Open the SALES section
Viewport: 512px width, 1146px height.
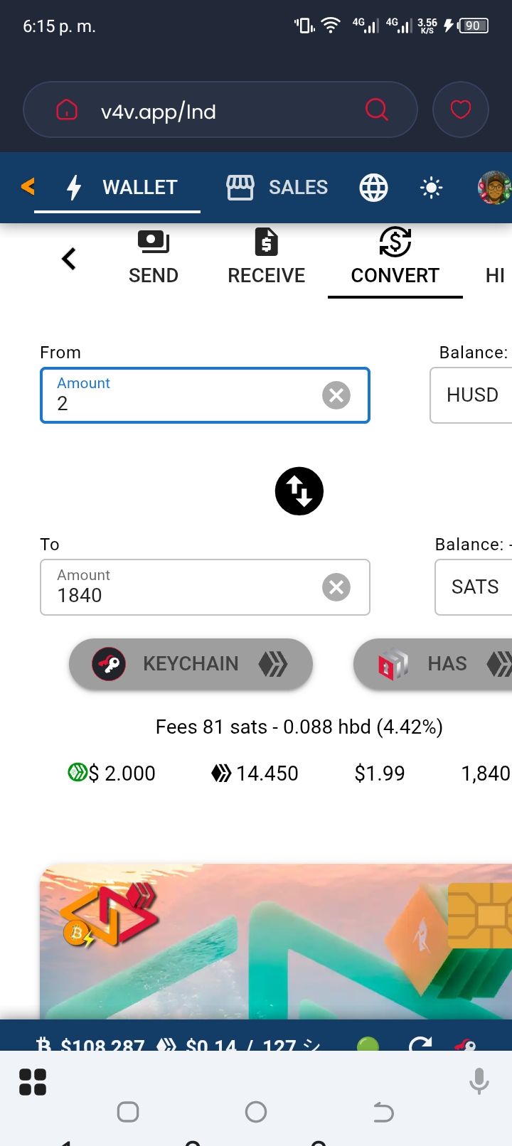(277, 188)
